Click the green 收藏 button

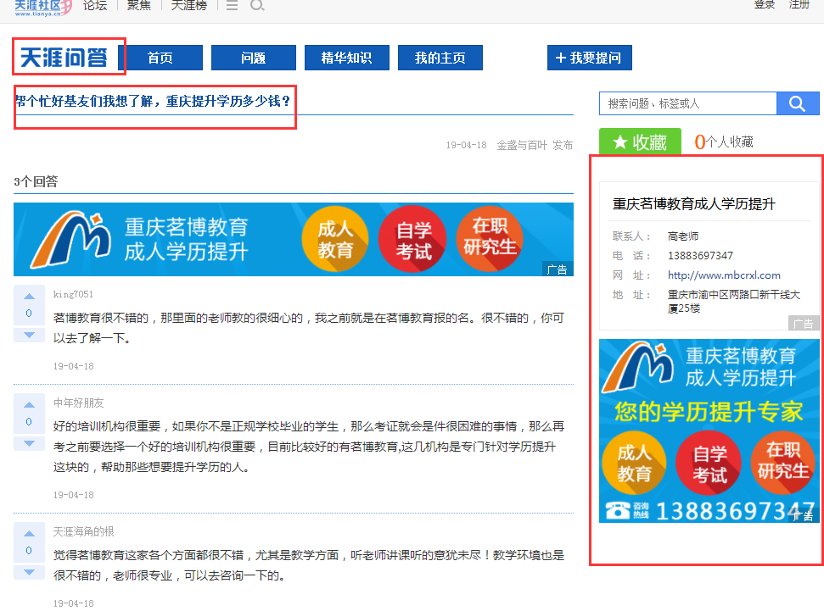pyautogui.click(x=640, y=142)
